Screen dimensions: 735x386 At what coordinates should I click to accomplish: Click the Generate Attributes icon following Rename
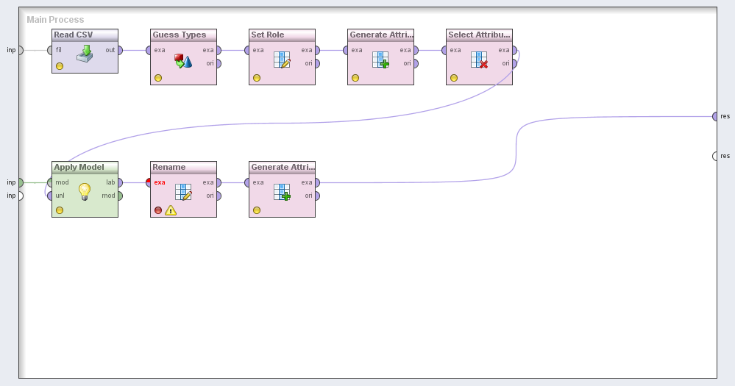282,192
